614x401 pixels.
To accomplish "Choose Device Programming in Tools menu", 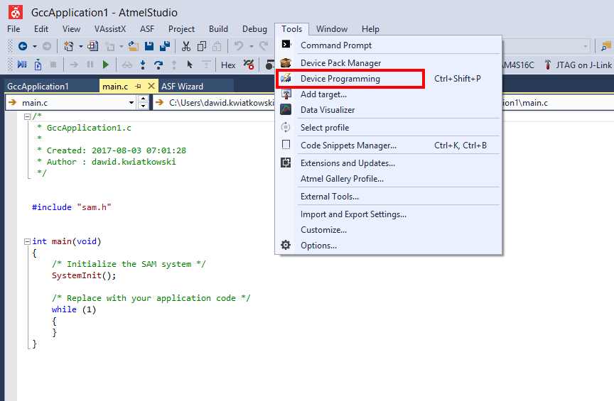I will pos(388,79).
